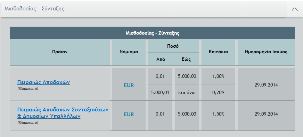
Task: Click the 5.000,01 amount cell
Action: (160, 92)
